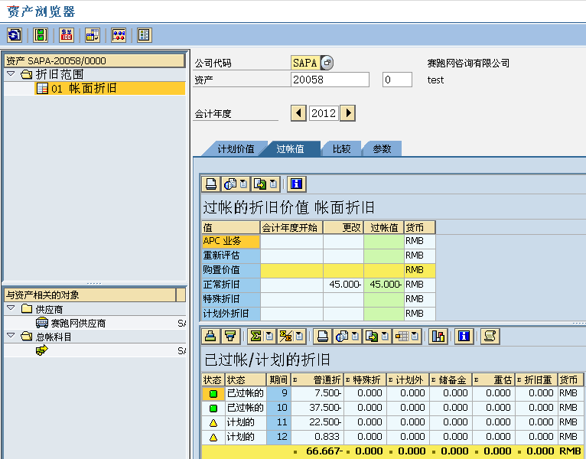
Task: Print the posted depreciation values table
Action: 211,184
